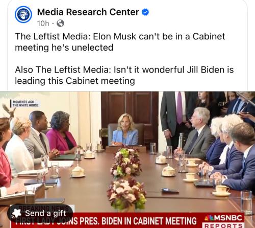The width and height of the screenshot is (255, 228).
Task: Tap the blue verified badge checkmark
Action: click(145, 12)
